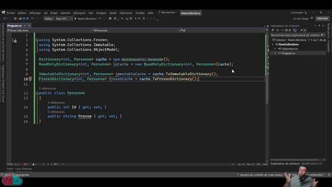This screenshot has height=187, width=332.
Task: Click the Solution Explorer properties wrench icon
Action: pos(301,30)
